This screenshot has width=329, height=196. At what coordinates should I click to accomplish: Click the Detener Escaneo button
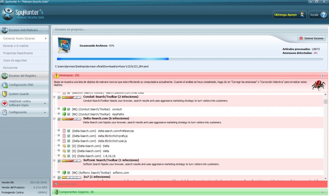pyautogui.click(x=312, y=38)
